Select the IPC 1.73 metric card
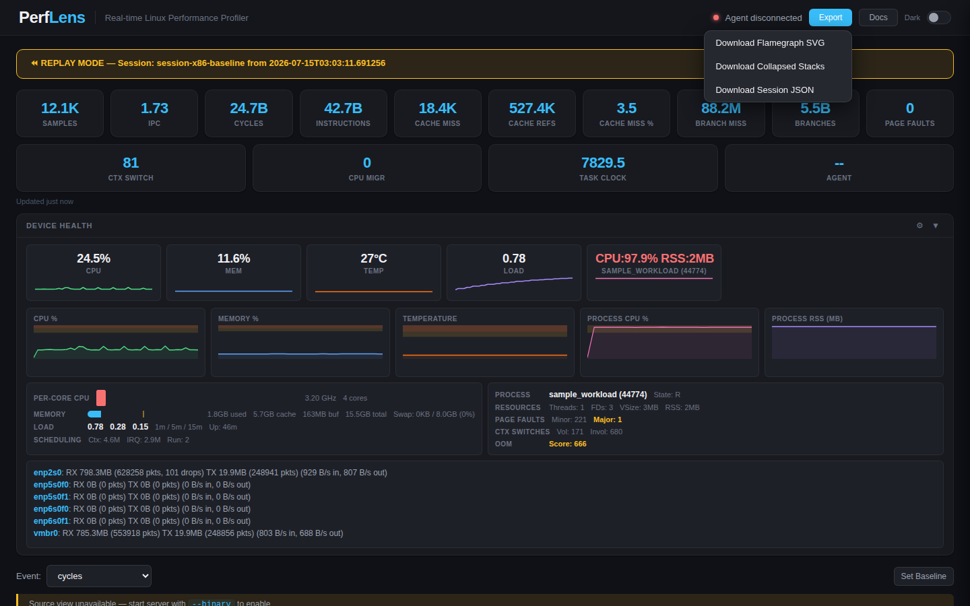The width and height of the screenshot is (970, 606). point(154,114)
